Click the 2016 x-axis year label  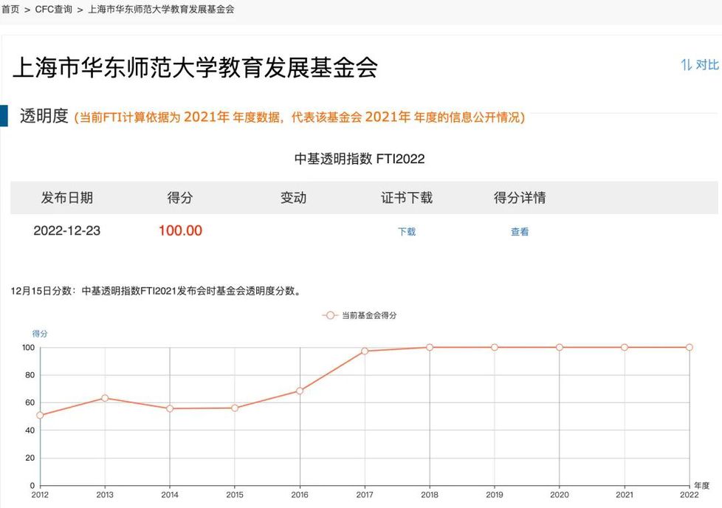(300, 495)
